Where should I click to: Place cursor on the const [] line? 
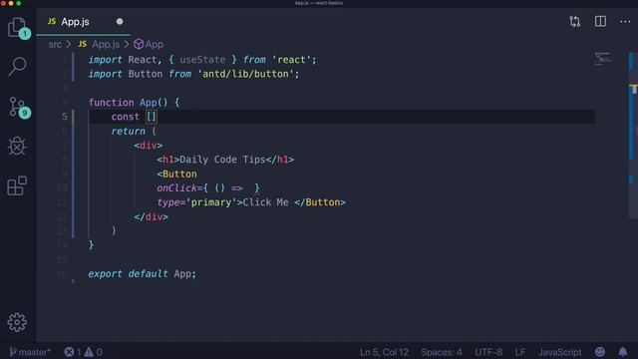342,117
